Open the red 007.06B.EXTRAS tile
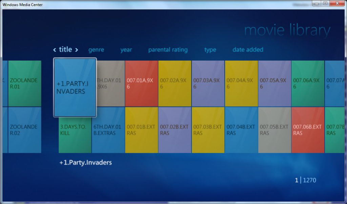The height and width of the screenshot is (204, 347). (x=308, y=130)
